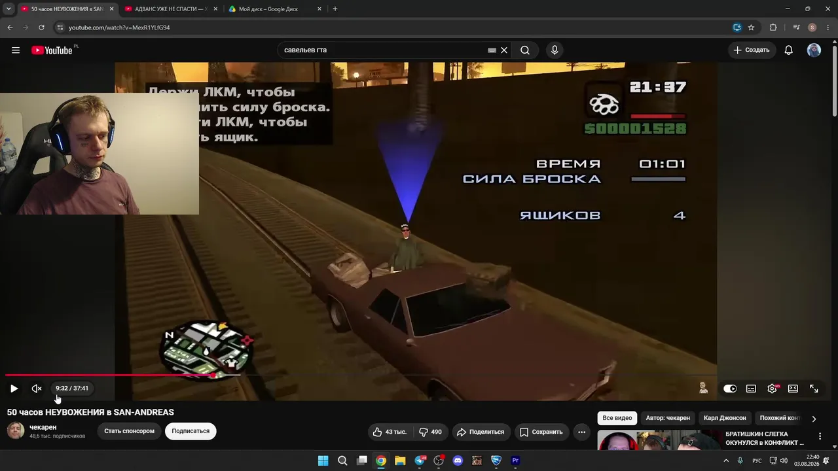This screenshot has height=471, width=838.
Task: Open File Explorer from the taskbar
Action: (x=400, y=461)
